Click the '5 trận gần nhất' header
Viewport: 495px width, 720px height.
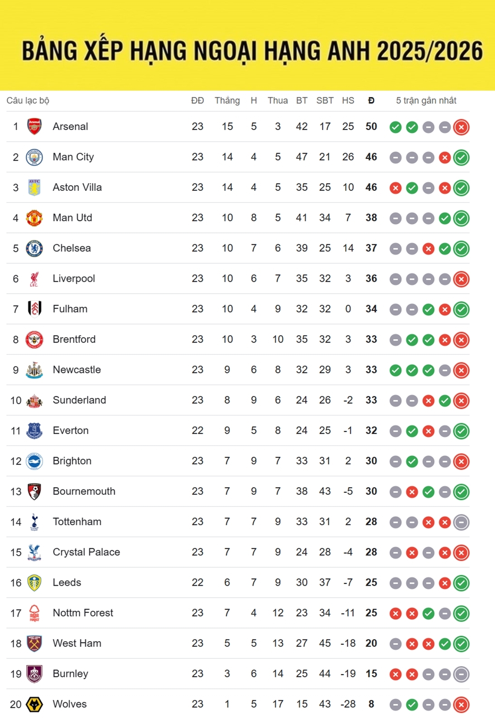pos(426,101)
